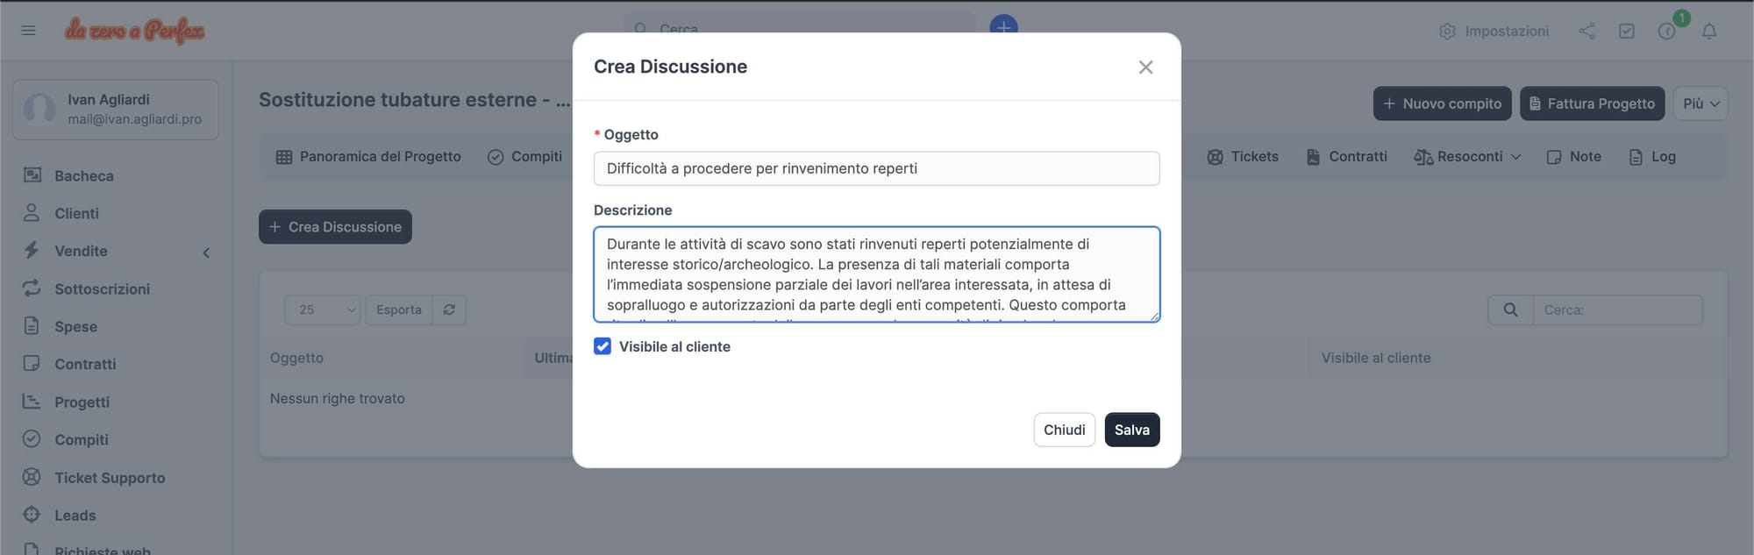Click the Salva button
This screenshot has width=1754, height=555.
[1131, 430]
